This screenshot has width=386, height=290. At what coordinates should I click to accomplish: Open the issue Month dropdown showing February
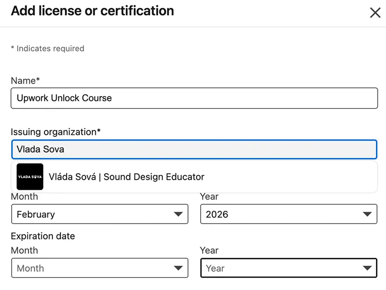[x=100, y=214]
